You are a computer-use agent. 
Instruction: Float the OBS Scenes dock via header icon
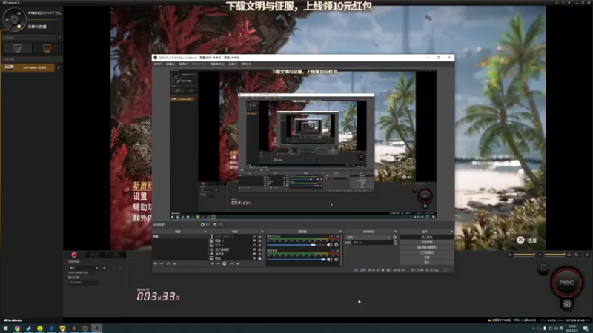click(x=205, y=232)
